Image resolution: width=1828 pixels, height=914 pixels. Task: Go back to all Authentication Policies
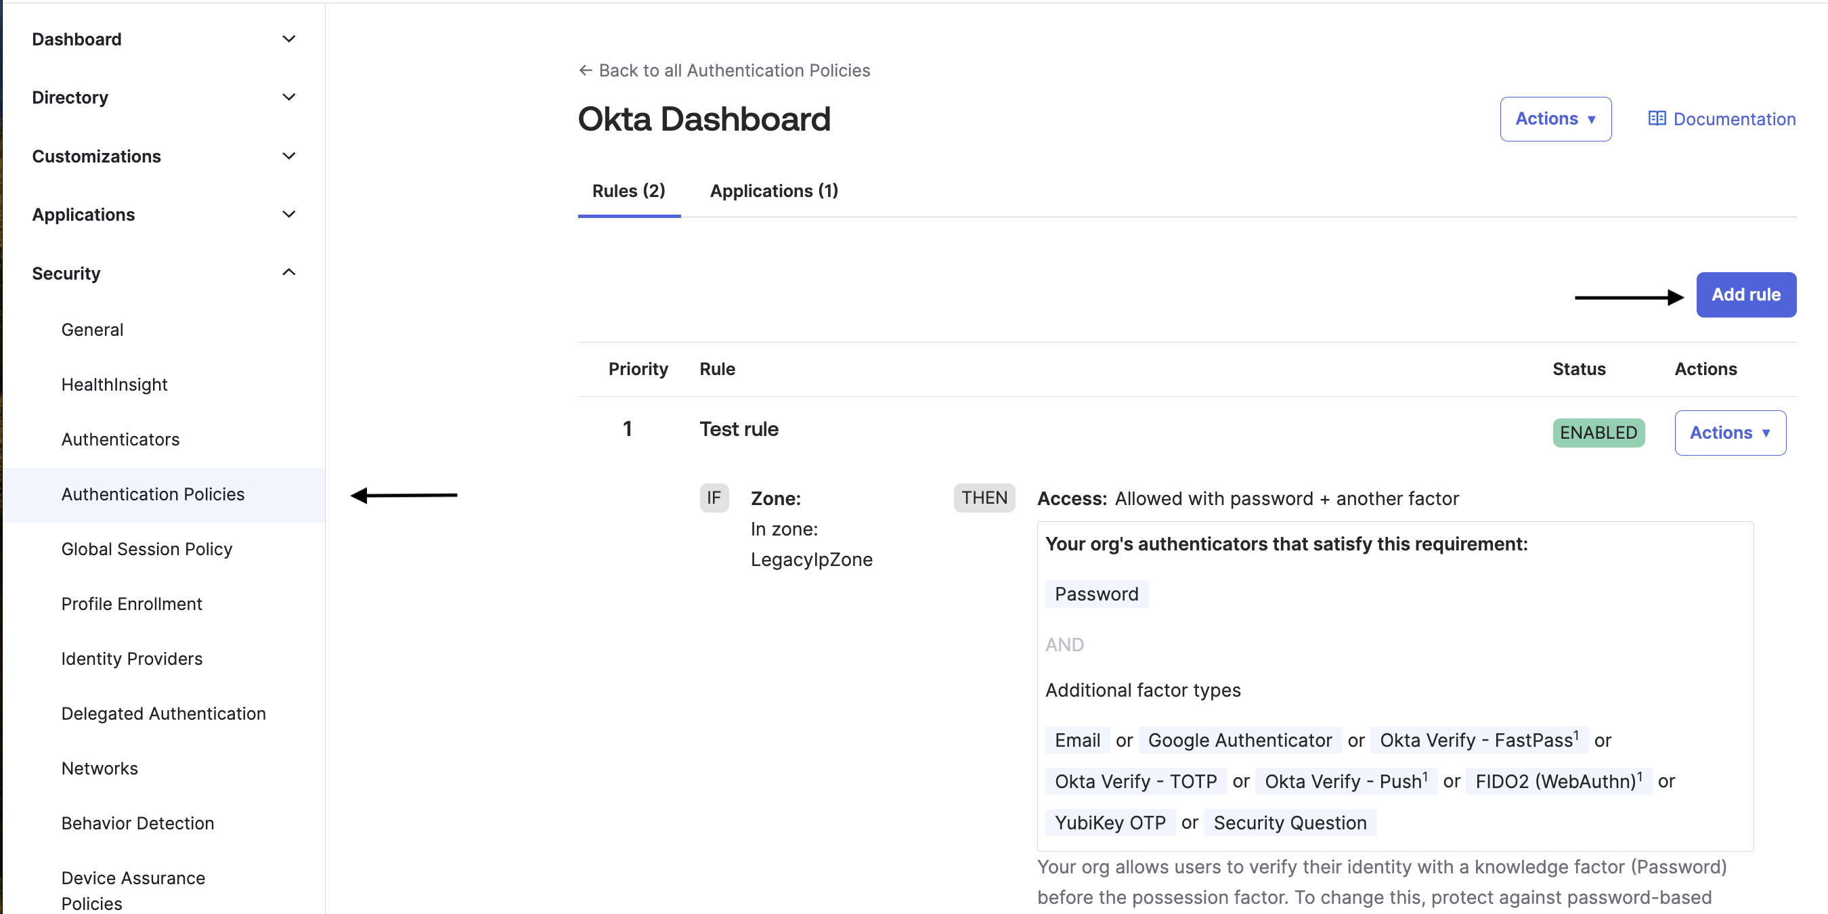coord(724,70)
